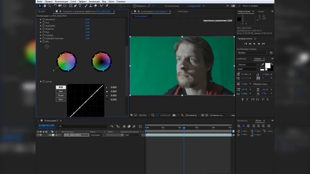This screenshot has height=174, width=310.
Task: Select the Pen tool
Action: [76, 6]
